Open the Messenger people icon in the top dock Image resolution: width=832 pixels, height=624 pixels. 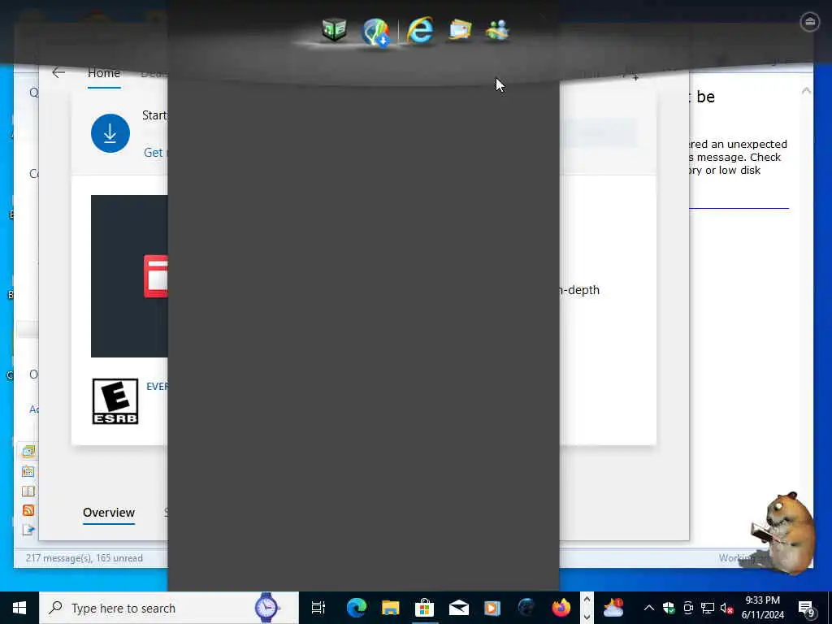point(497,30)
